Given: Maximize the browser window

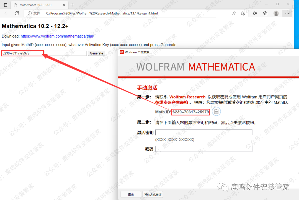Looking at the screenshot, I should [277, 4].
